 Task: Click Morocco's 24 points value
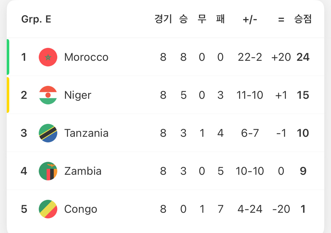click(303, 57)
